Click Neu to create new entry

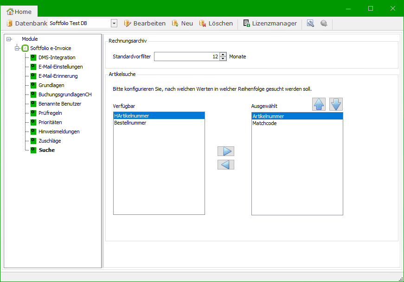tap(182, 23)
